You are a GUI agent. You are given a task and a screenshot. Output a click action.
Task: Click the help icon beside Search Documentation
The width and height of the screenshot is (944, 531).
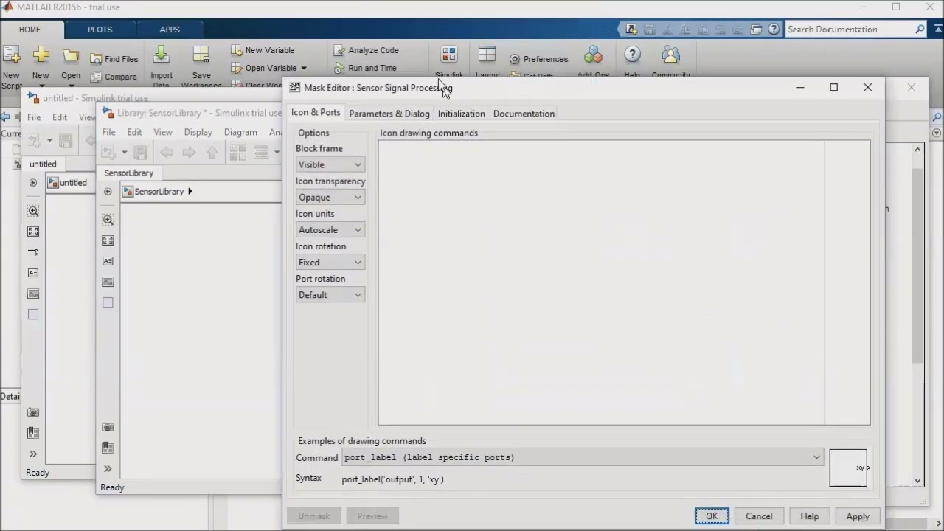774,29
